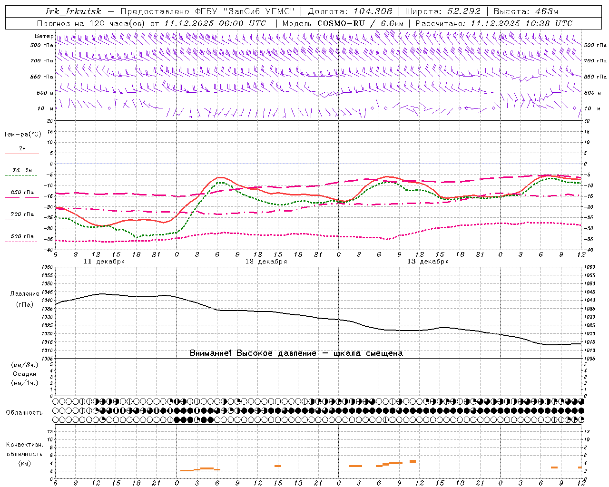Click the '(мм/3ч.)' precipitation unit label

[25, 365]
